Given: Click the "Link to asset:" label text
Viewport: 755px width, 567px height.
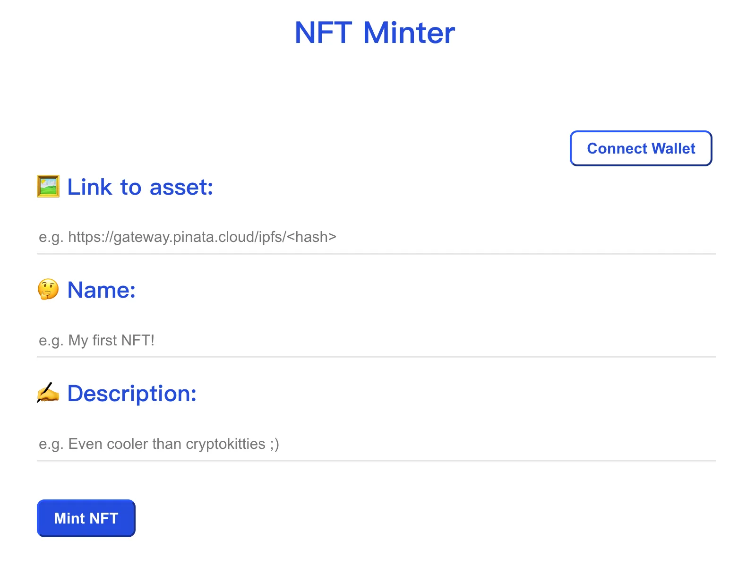Looking at the screenshot, I should click(x=140, y=187).
